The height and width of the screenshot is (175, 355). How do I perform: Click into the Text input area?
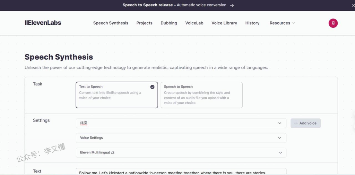[x=181, y=172]
